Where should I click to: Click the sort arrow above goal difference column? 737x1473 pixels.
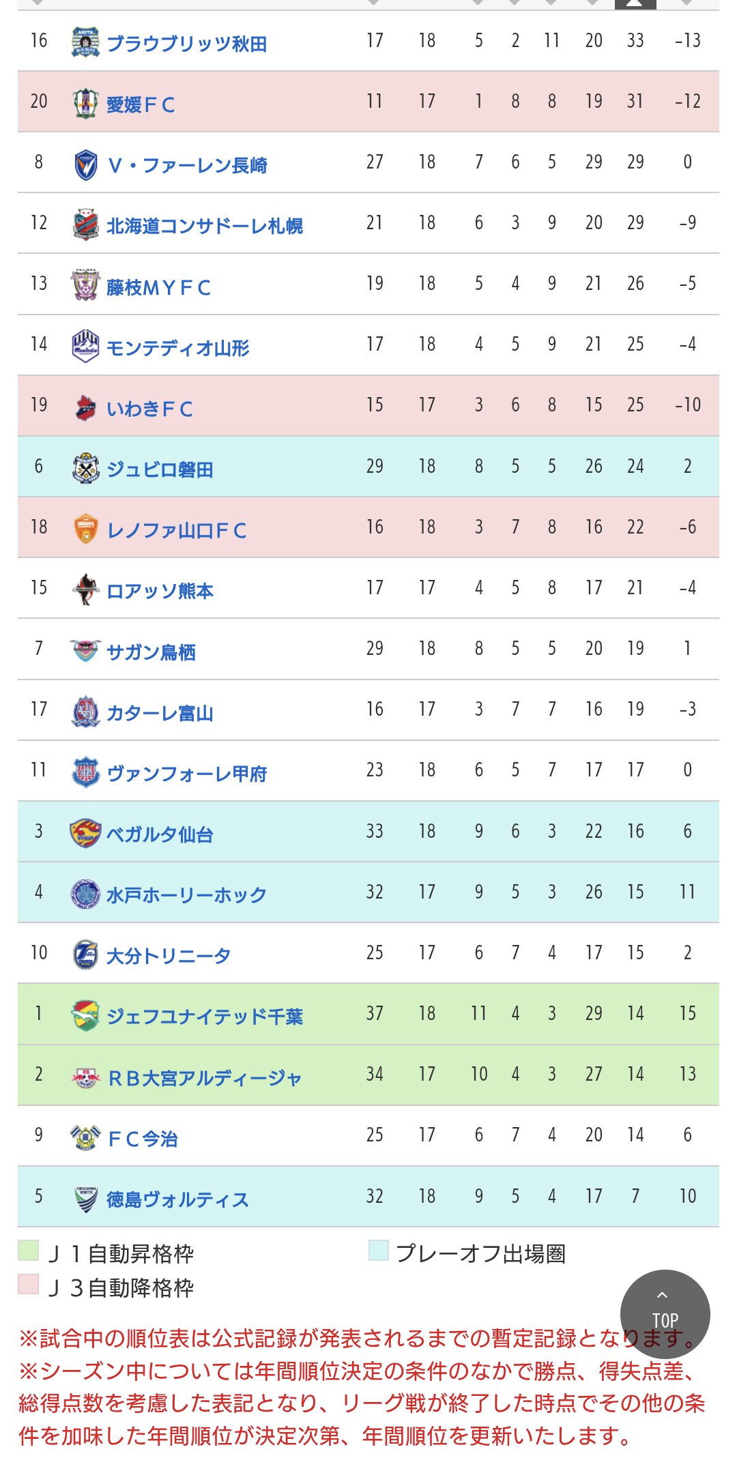click(x=687, y=3)
